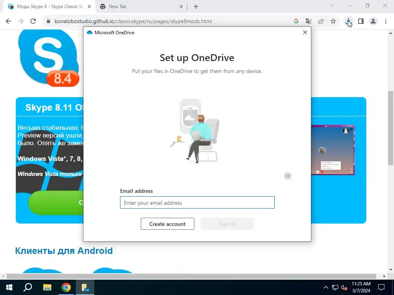Switch to the New Tab tab
The image size is (394, 295).
pyautogui.click(x=142, y=7)
